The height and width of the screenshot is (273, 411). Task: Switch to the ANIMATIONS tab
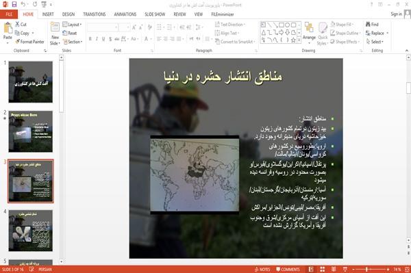[125, 14]
